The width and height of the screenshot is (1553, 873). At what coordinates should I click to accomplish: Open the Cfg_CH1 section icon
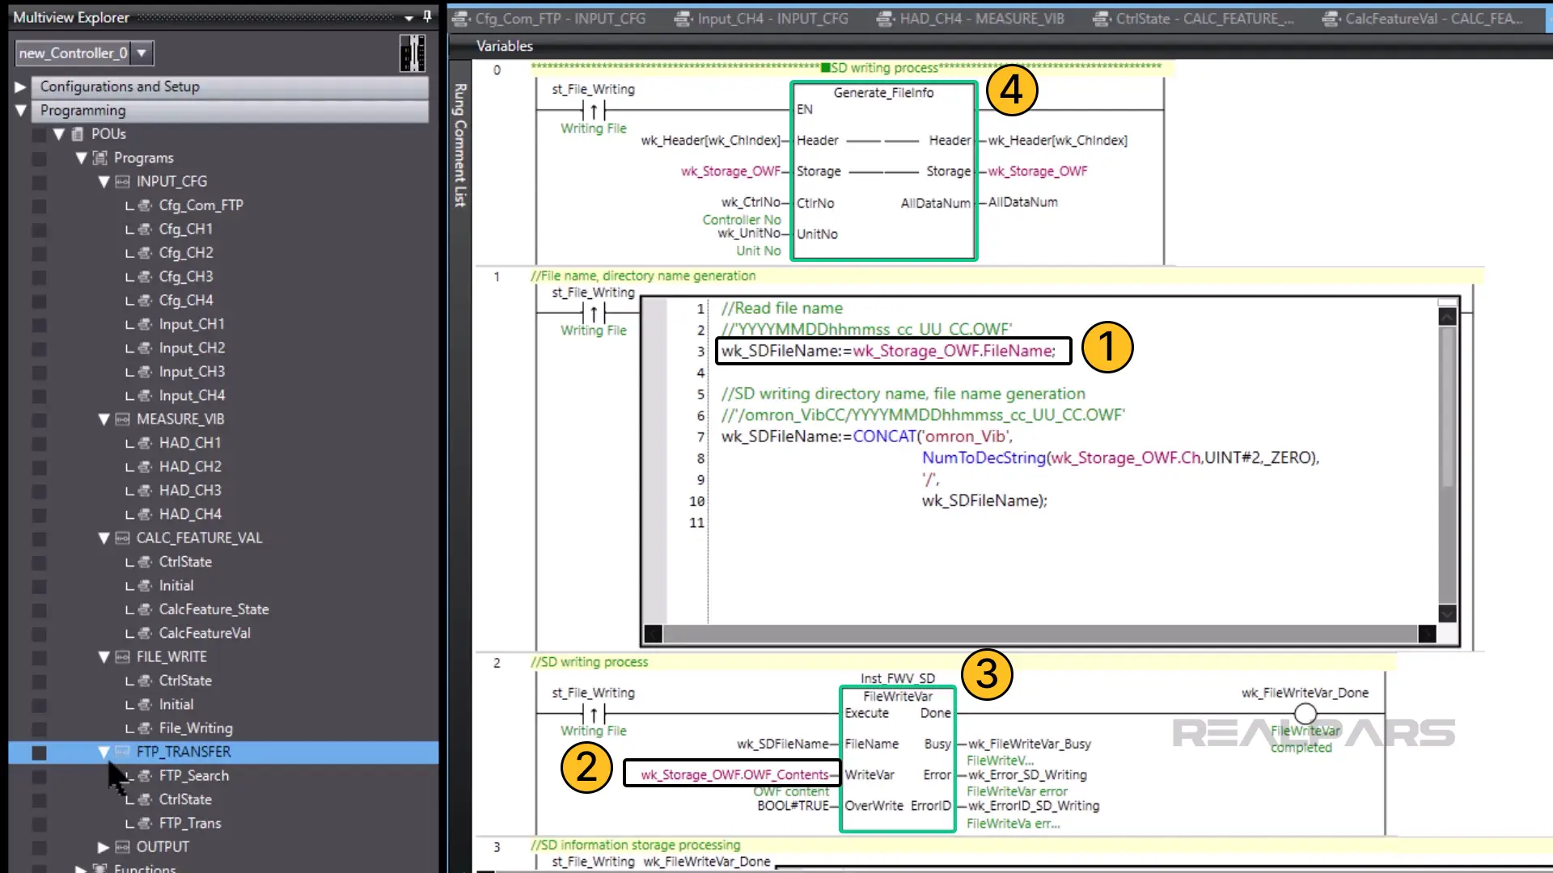pyautogui.click(x=145, y=230)
